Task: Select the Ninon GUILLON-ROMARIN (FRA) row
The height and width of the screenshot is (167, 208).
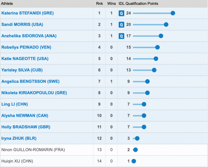Action: click(33, 150)
